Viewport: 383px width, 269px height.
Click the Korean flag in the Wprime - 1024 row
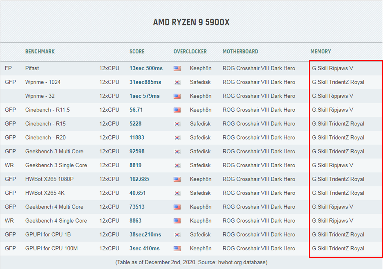(x=177, y=82)
